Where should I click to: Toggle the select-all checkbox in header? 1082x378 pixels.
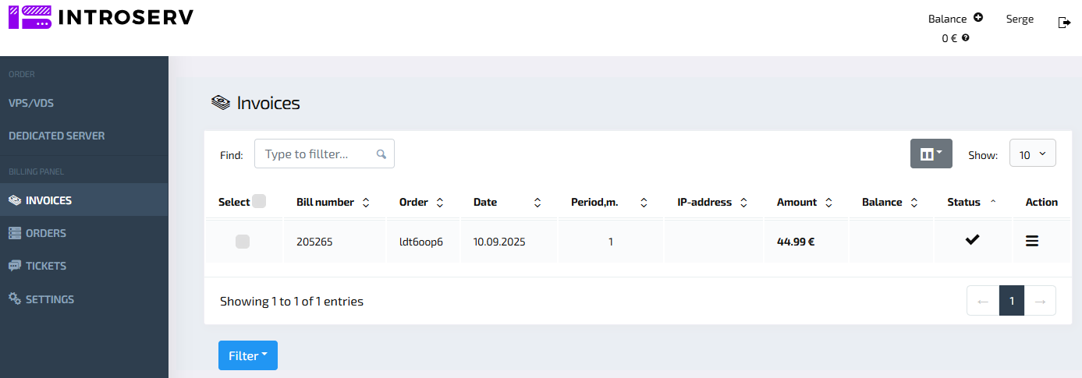[x=259, y=201]
